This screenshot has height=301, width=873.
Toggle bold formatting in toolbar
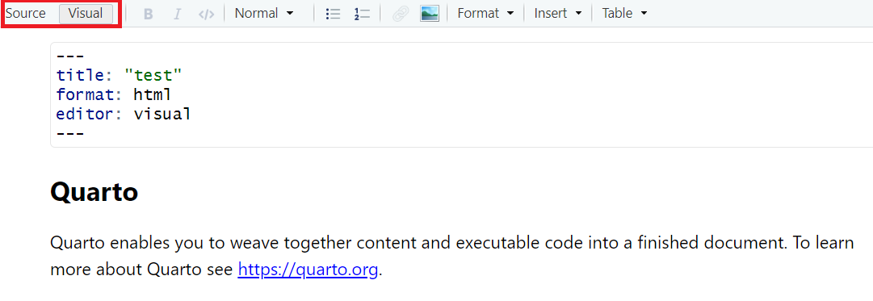[x=148, y=14]
